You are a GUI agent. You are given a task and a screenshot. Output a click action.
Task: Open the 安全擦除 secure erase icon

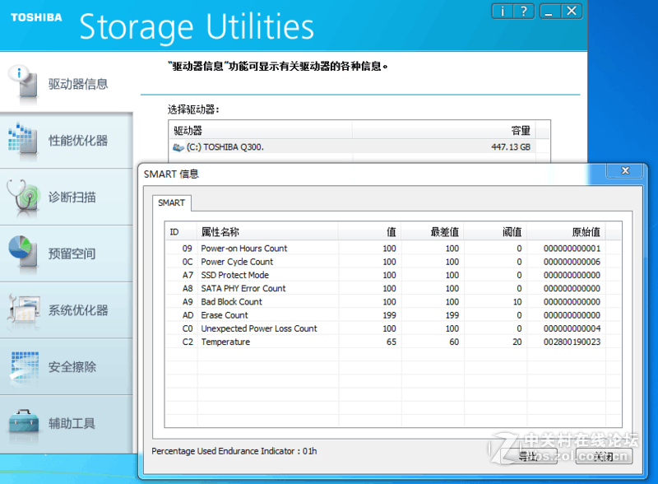point(21,366)
